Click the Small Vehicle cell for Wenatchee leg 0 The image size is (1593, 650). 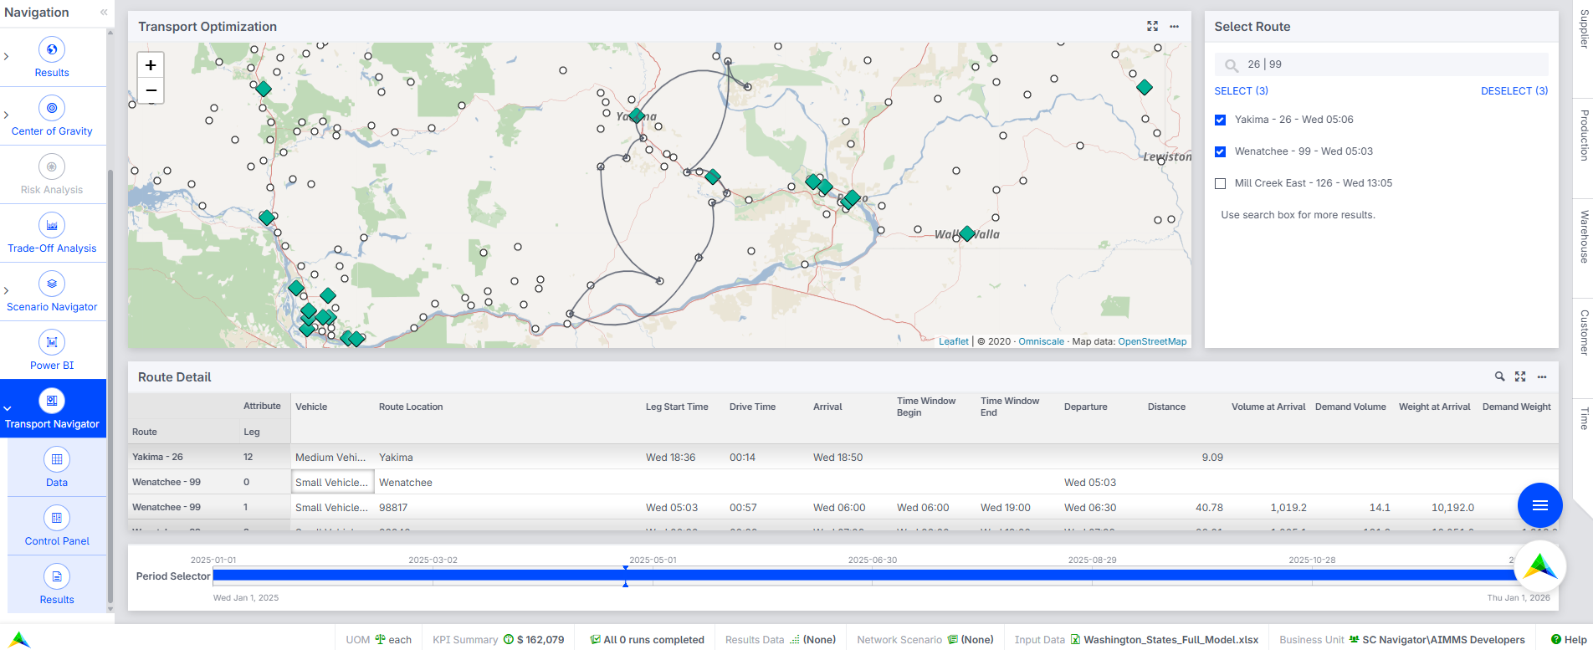point(332,482)
